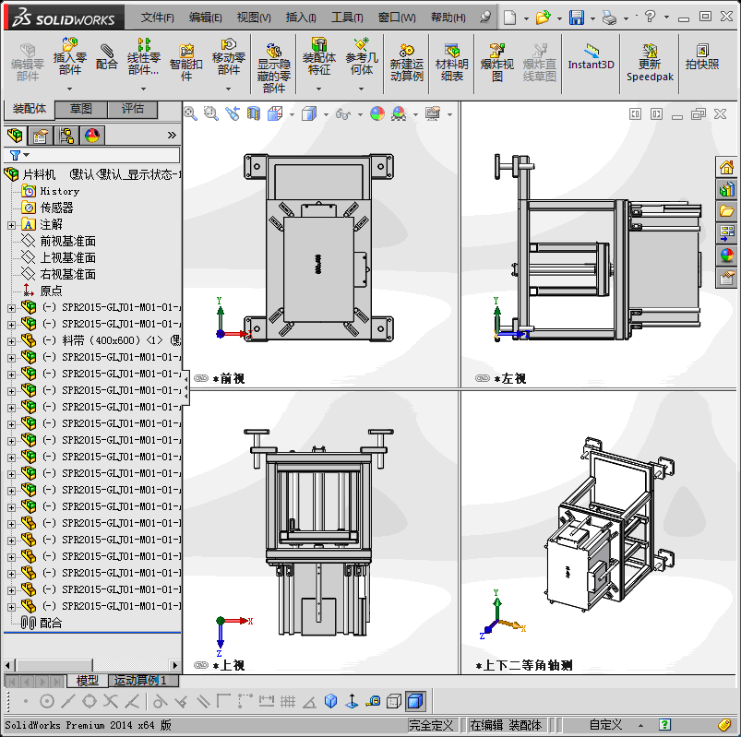Open the ConfigurationManager tab icon

(66, 136)
